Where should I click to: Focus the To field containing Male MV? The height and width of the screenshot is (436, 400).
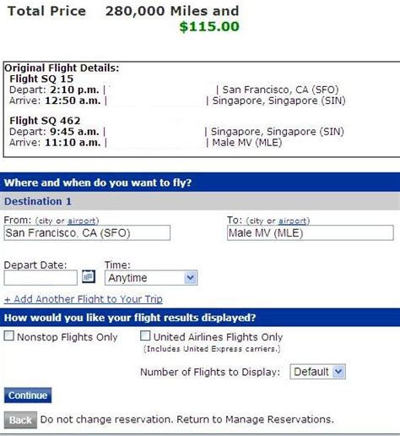click(x=311, y=233)
